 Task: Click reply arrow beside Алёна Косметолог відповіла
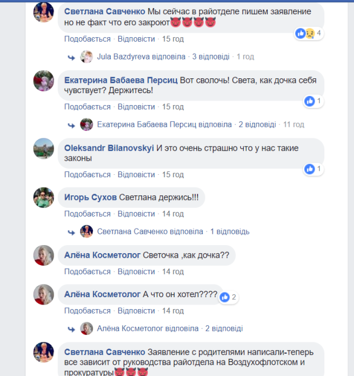tap(71, 329)
